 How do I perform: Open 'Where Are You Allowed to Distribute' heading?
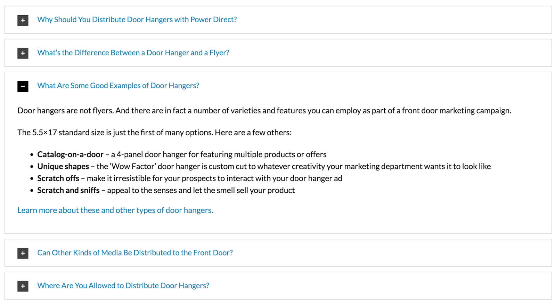pos(123,286)
